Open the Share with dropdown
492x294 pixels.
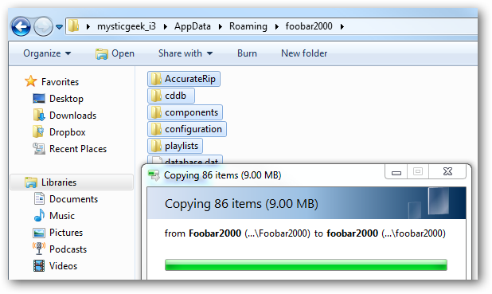[x=185, y=53]
